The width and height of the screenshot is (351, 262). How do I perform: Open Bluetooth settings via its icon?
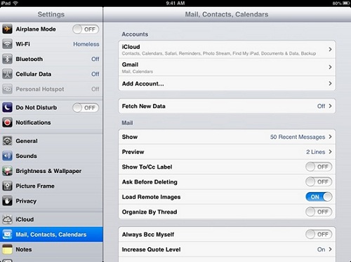tap(7, 59)
